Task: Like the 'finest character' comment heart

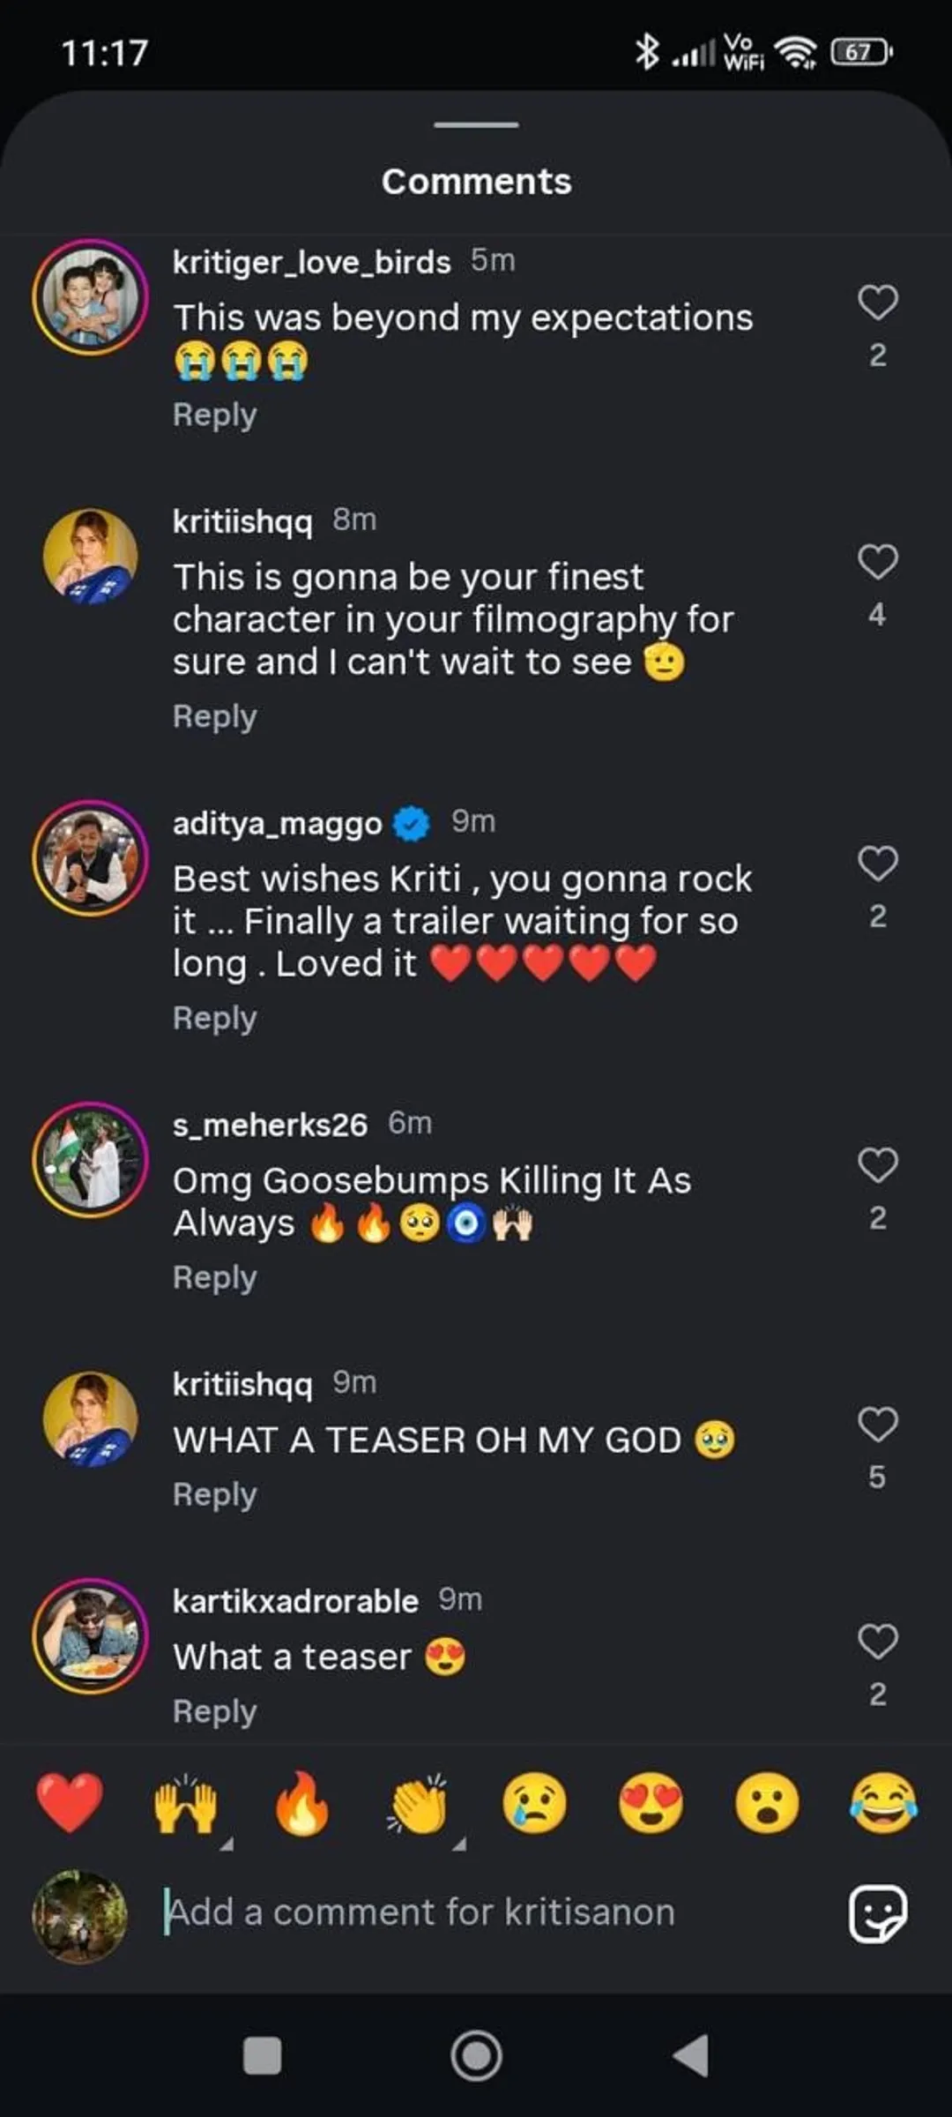Action: (877, 562)
